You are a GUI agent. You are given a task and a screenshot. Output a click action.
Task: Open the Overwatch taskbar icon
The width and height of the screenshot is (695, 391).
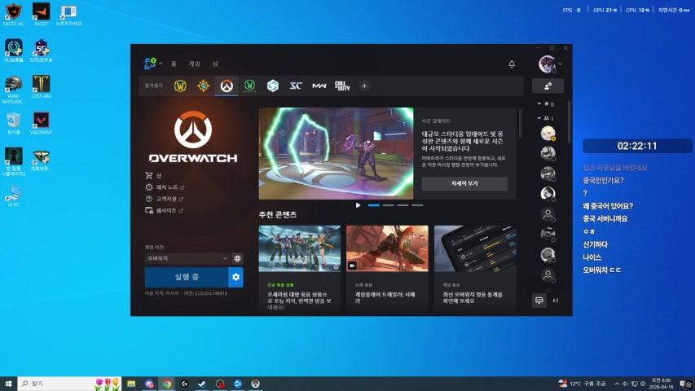click(255, 384)
